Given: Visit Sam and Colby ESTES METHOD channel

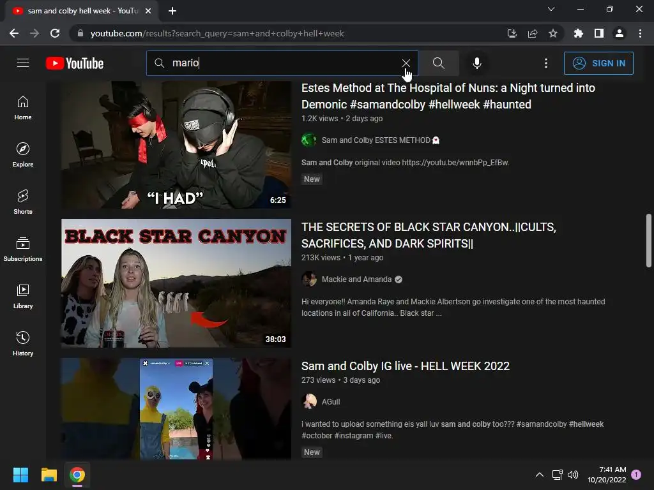Looking at the screenshot, I should 376,140.
